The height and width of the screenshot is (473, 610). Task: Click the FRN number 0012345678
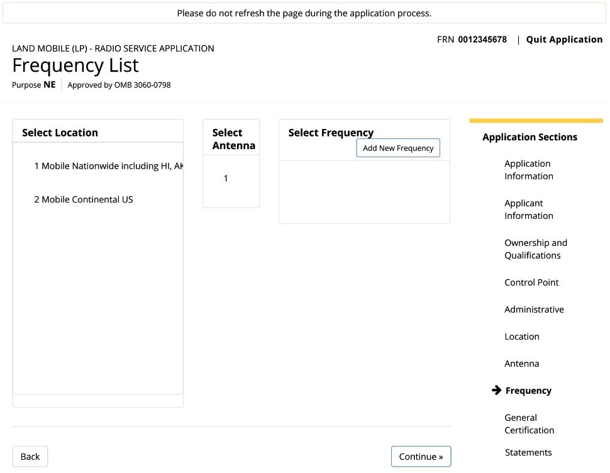[x=482, y=40]
